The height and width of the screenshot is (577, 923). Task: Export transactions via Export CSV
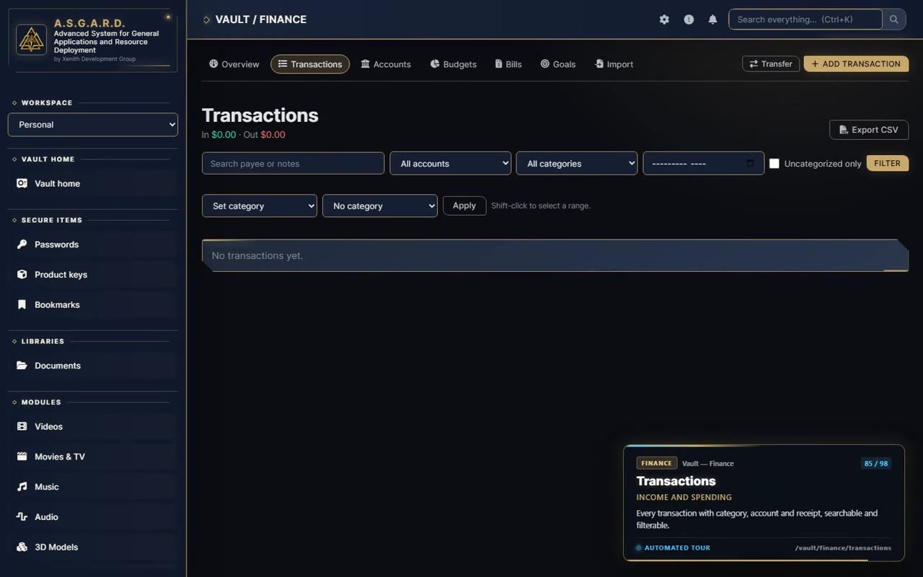[869, 130]
